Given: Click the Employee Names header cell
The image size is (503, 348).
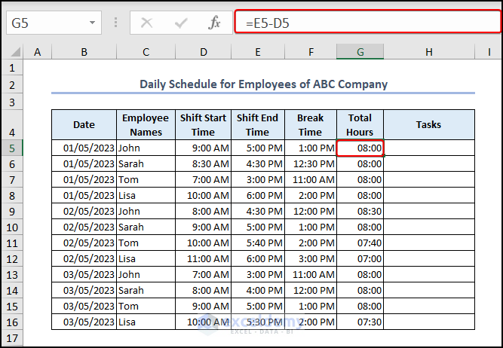Looking at the screenshot, I should point(146,124).
